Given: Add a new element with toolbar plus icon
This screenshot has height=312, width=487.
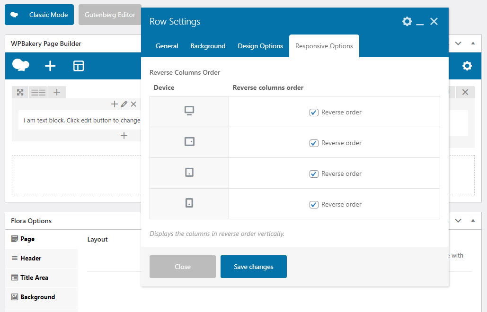Looking at the screenshot, I should (50, 66).
